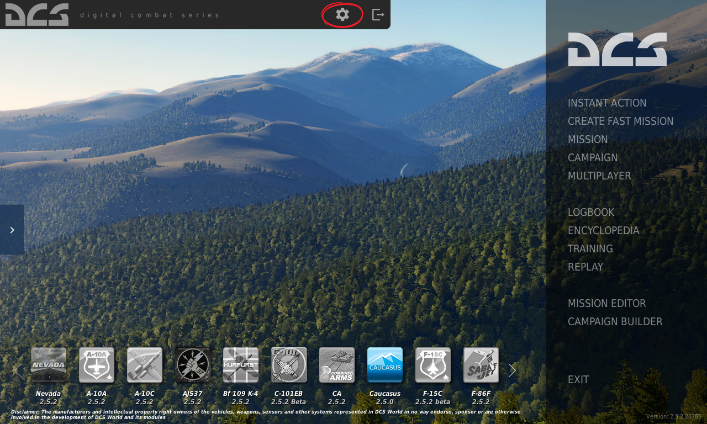Open the Mission menu item
Image resolution: width=707 pixels, height=424 pixels.
588,139
